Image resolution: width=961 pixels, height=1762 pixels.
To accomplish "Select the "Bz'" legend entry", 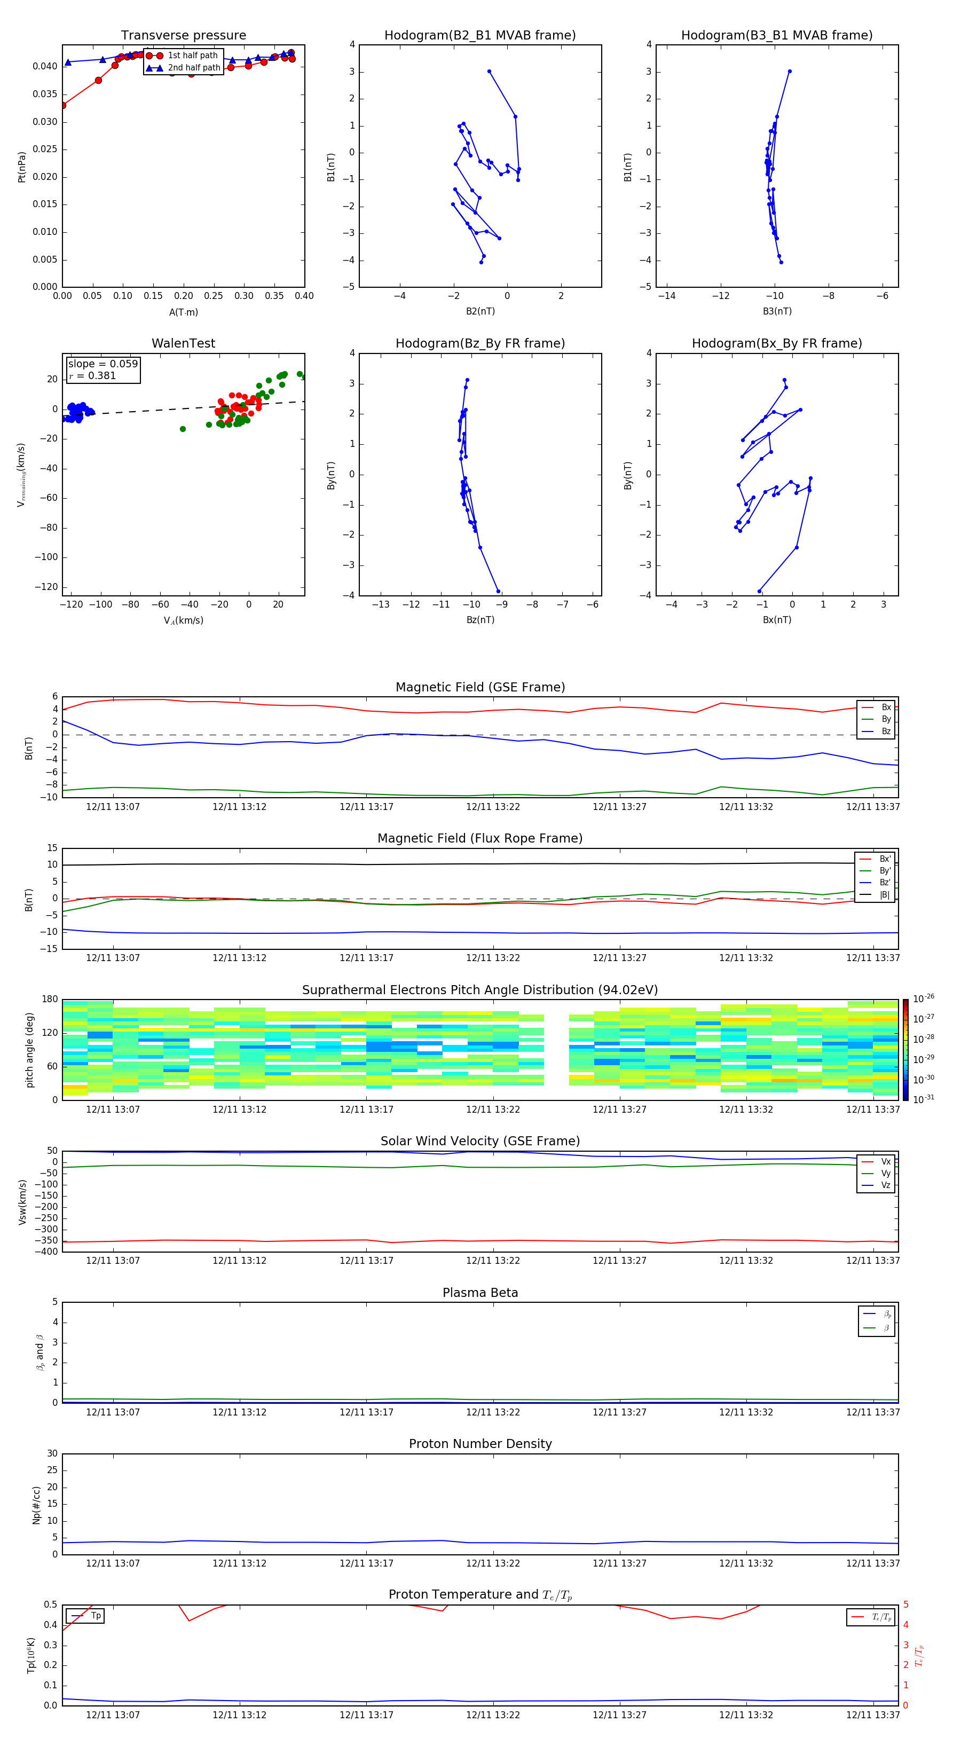I will [x=875, y=883].
